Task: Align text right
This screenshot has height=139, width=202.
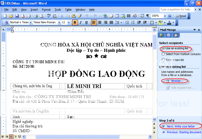Action: click(x=106, y=22)
